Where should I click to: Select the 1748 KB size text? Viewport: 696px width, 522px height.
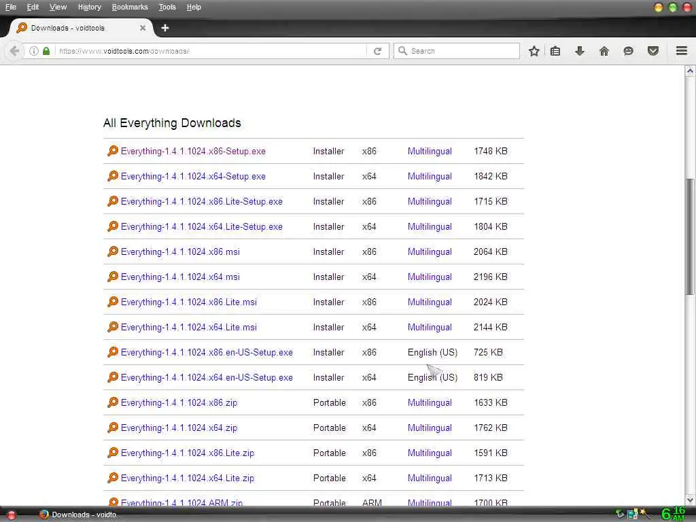[x=491, y=152]
